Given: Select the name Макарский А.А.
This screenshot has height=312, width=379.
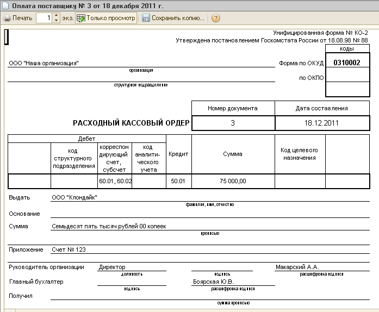Looking at the screenshot, I should point(297,267).
